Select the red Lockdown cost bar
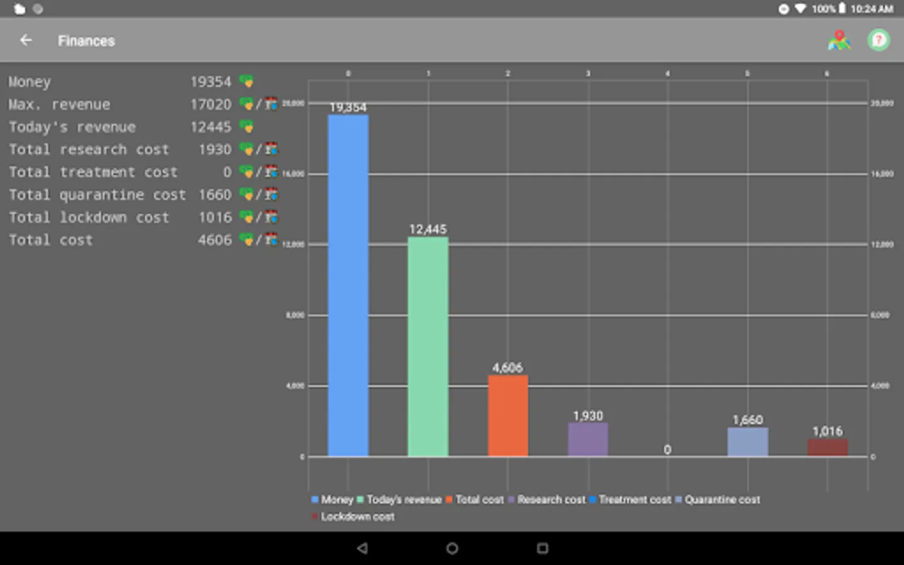This screenshot has width=904, height=565. pyautogui.click(x=827, y=448)
